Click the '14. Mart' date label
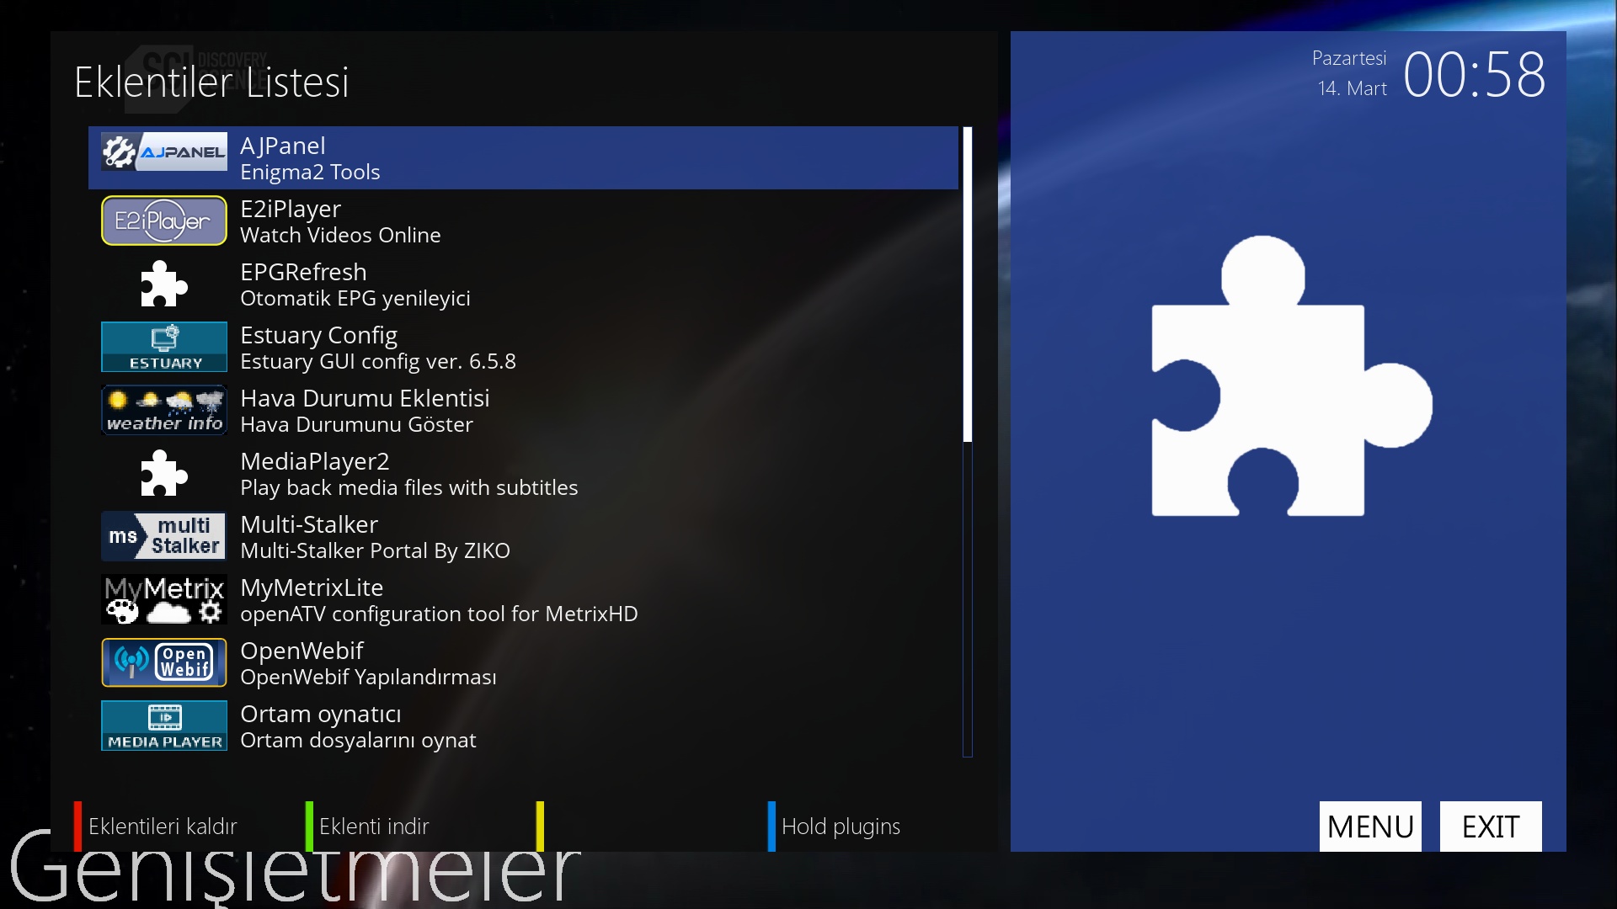This screenshot has height=909, width=1617. 1352,88
